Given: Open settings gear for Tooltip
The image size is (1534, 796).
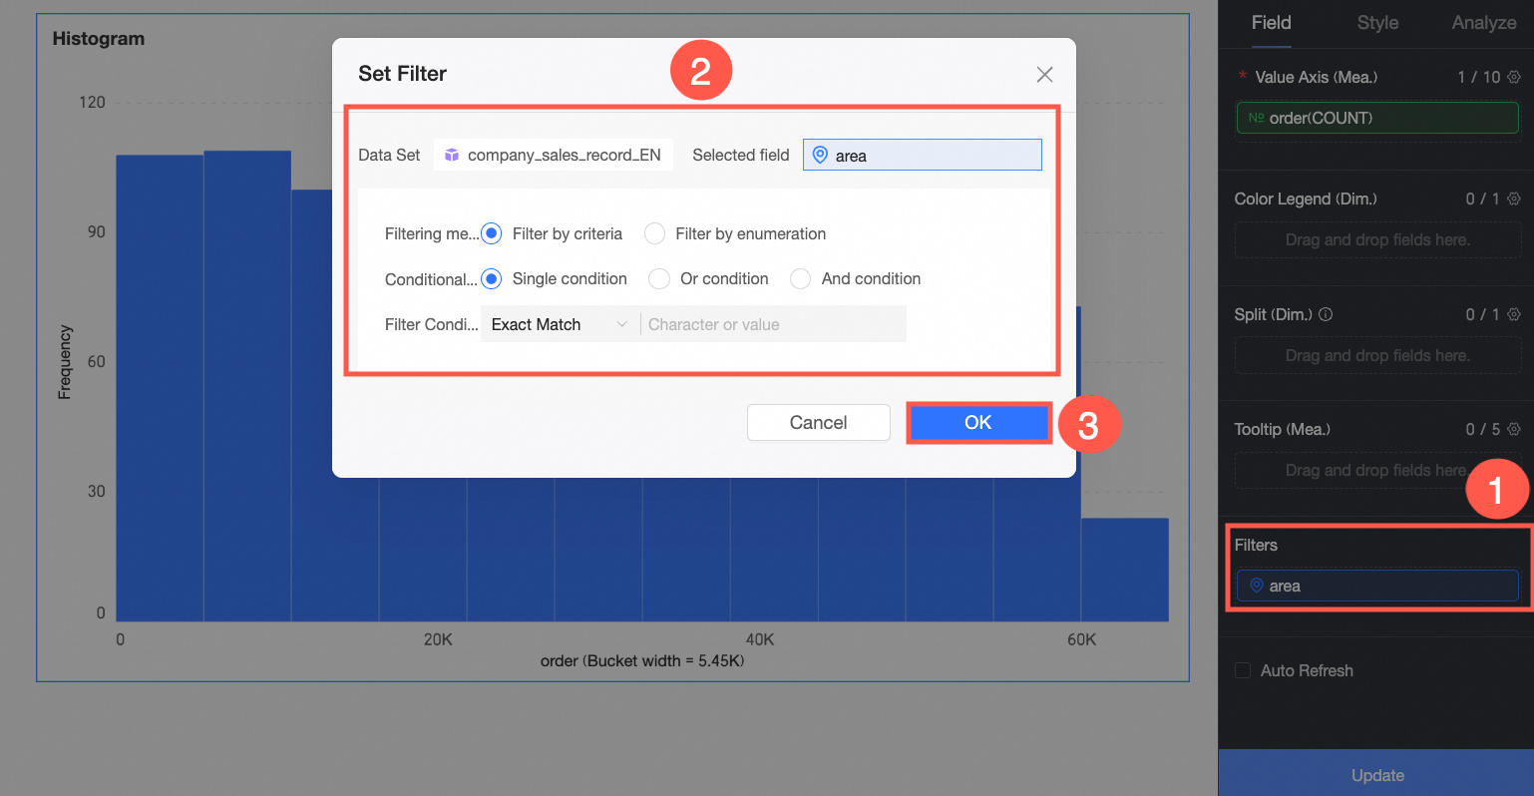Looking at the screenshot, I should pos(1514,429).
